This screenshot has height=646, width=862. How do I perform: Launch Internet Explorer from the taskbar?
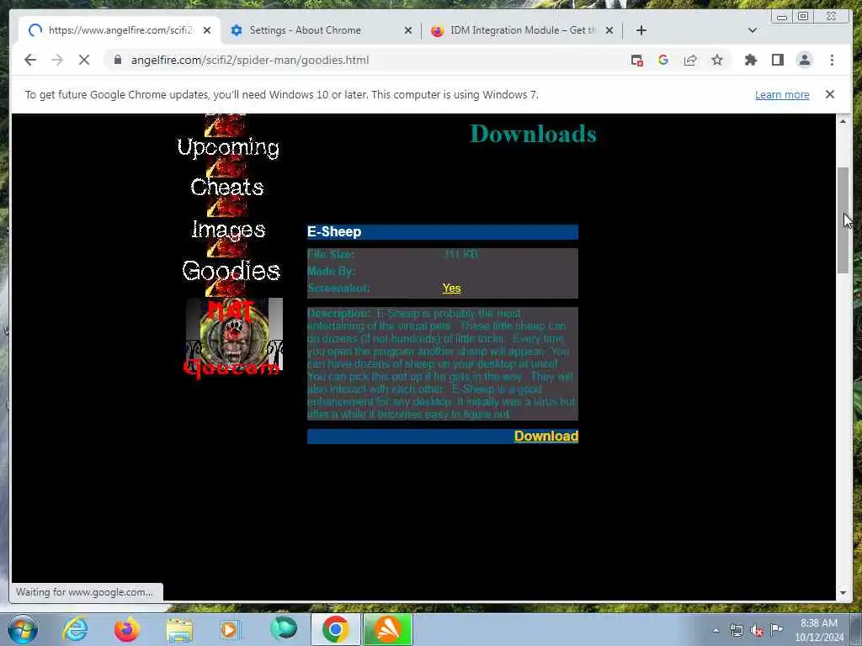coord(75,629)
